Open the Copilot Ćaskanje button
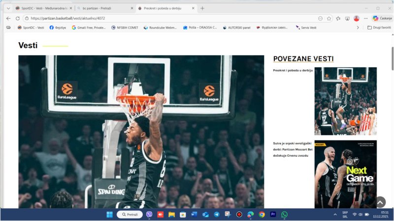 [x=382, y=18]
